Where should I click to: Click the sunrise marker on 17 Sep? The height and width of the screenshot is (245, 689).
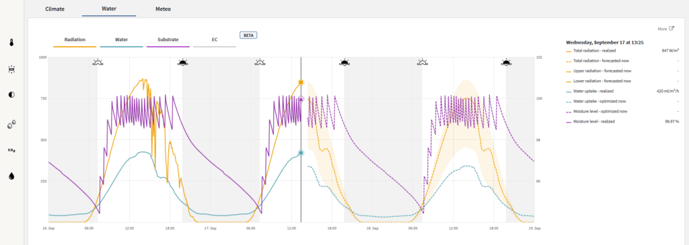[x=260, y=62]
